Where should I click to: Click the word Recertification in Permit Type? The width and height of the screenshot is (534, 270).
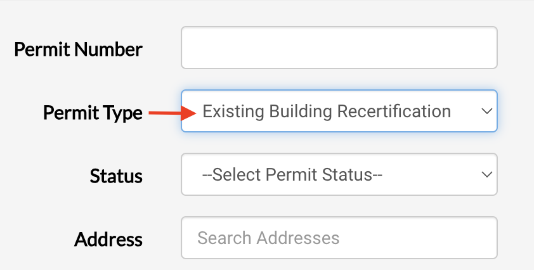(x=394, y=112)
